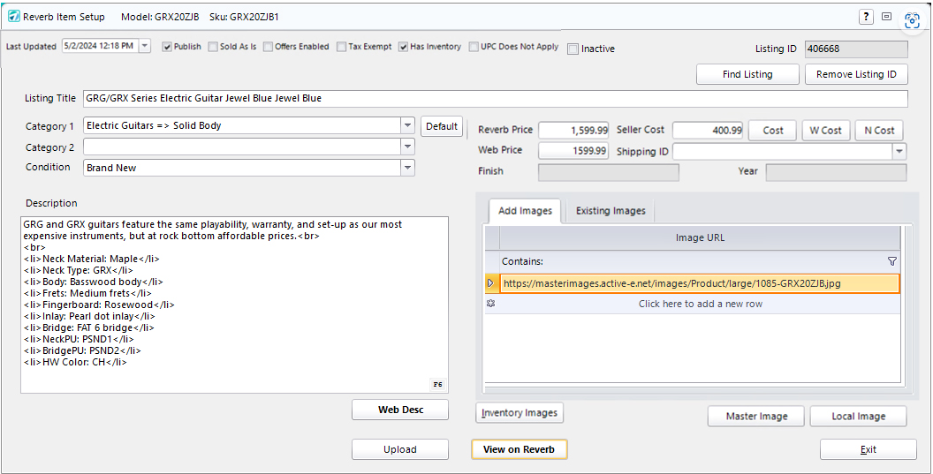
Task: Click the W Cost button
Action: point(825,131)
